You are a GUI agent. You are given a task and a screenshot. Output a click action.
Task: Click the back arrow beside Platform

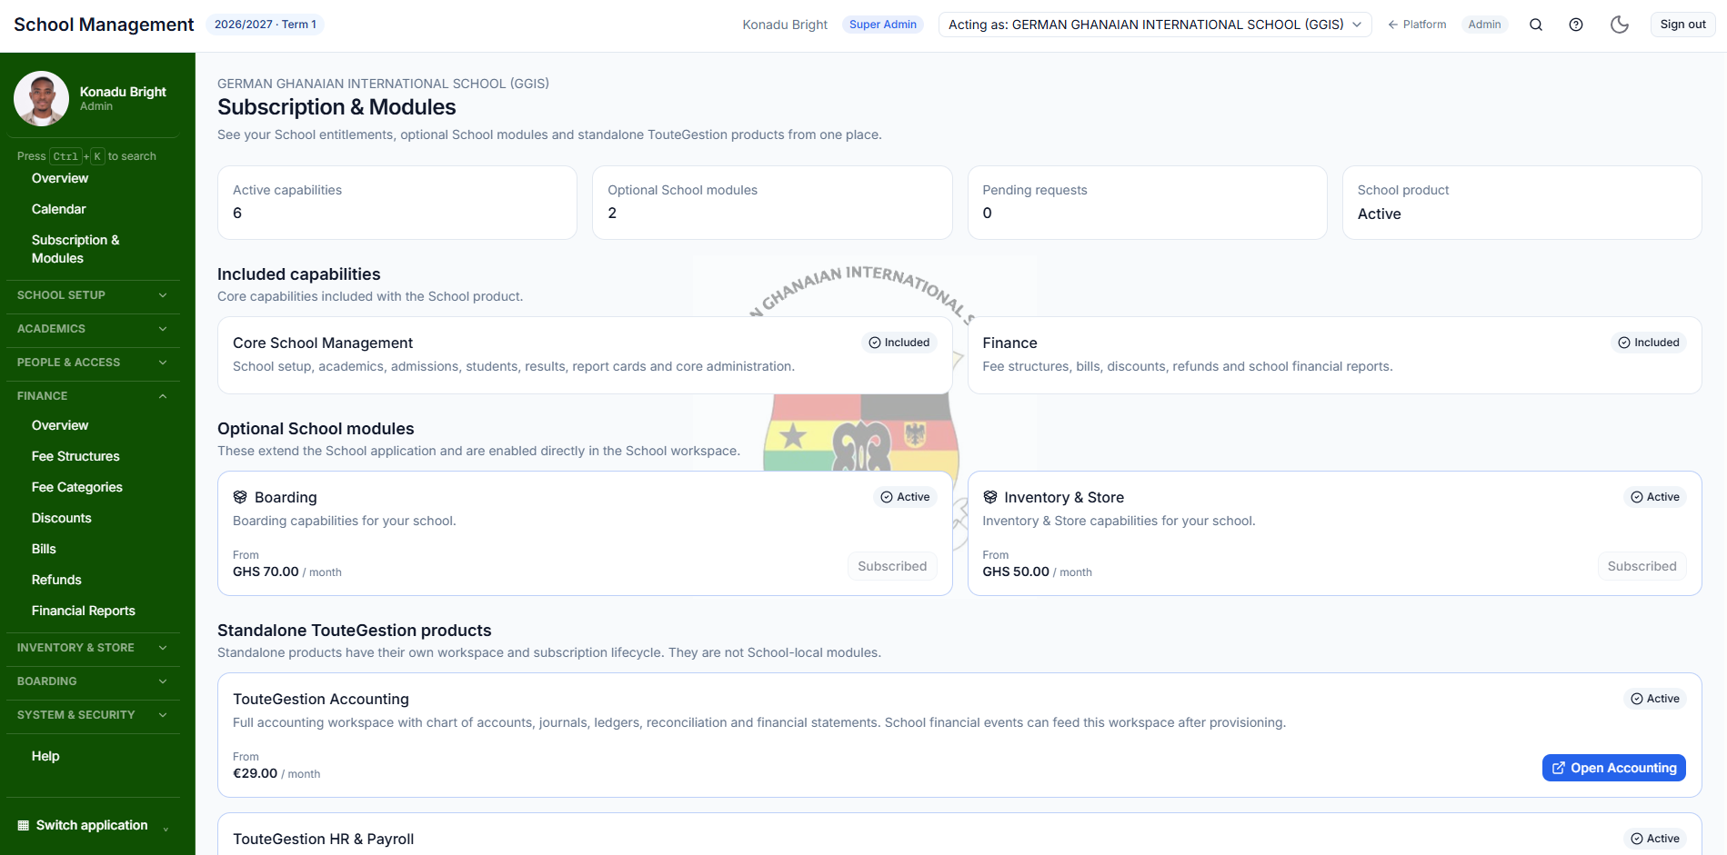click(x=1392, y=25)
